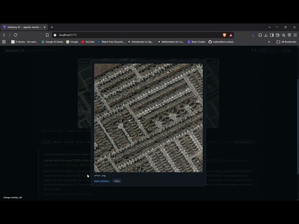The width and height of the screenshot is (299, 224).
Task: Open the tab search dropdown arrow
Action: click(x=270, y=27)
